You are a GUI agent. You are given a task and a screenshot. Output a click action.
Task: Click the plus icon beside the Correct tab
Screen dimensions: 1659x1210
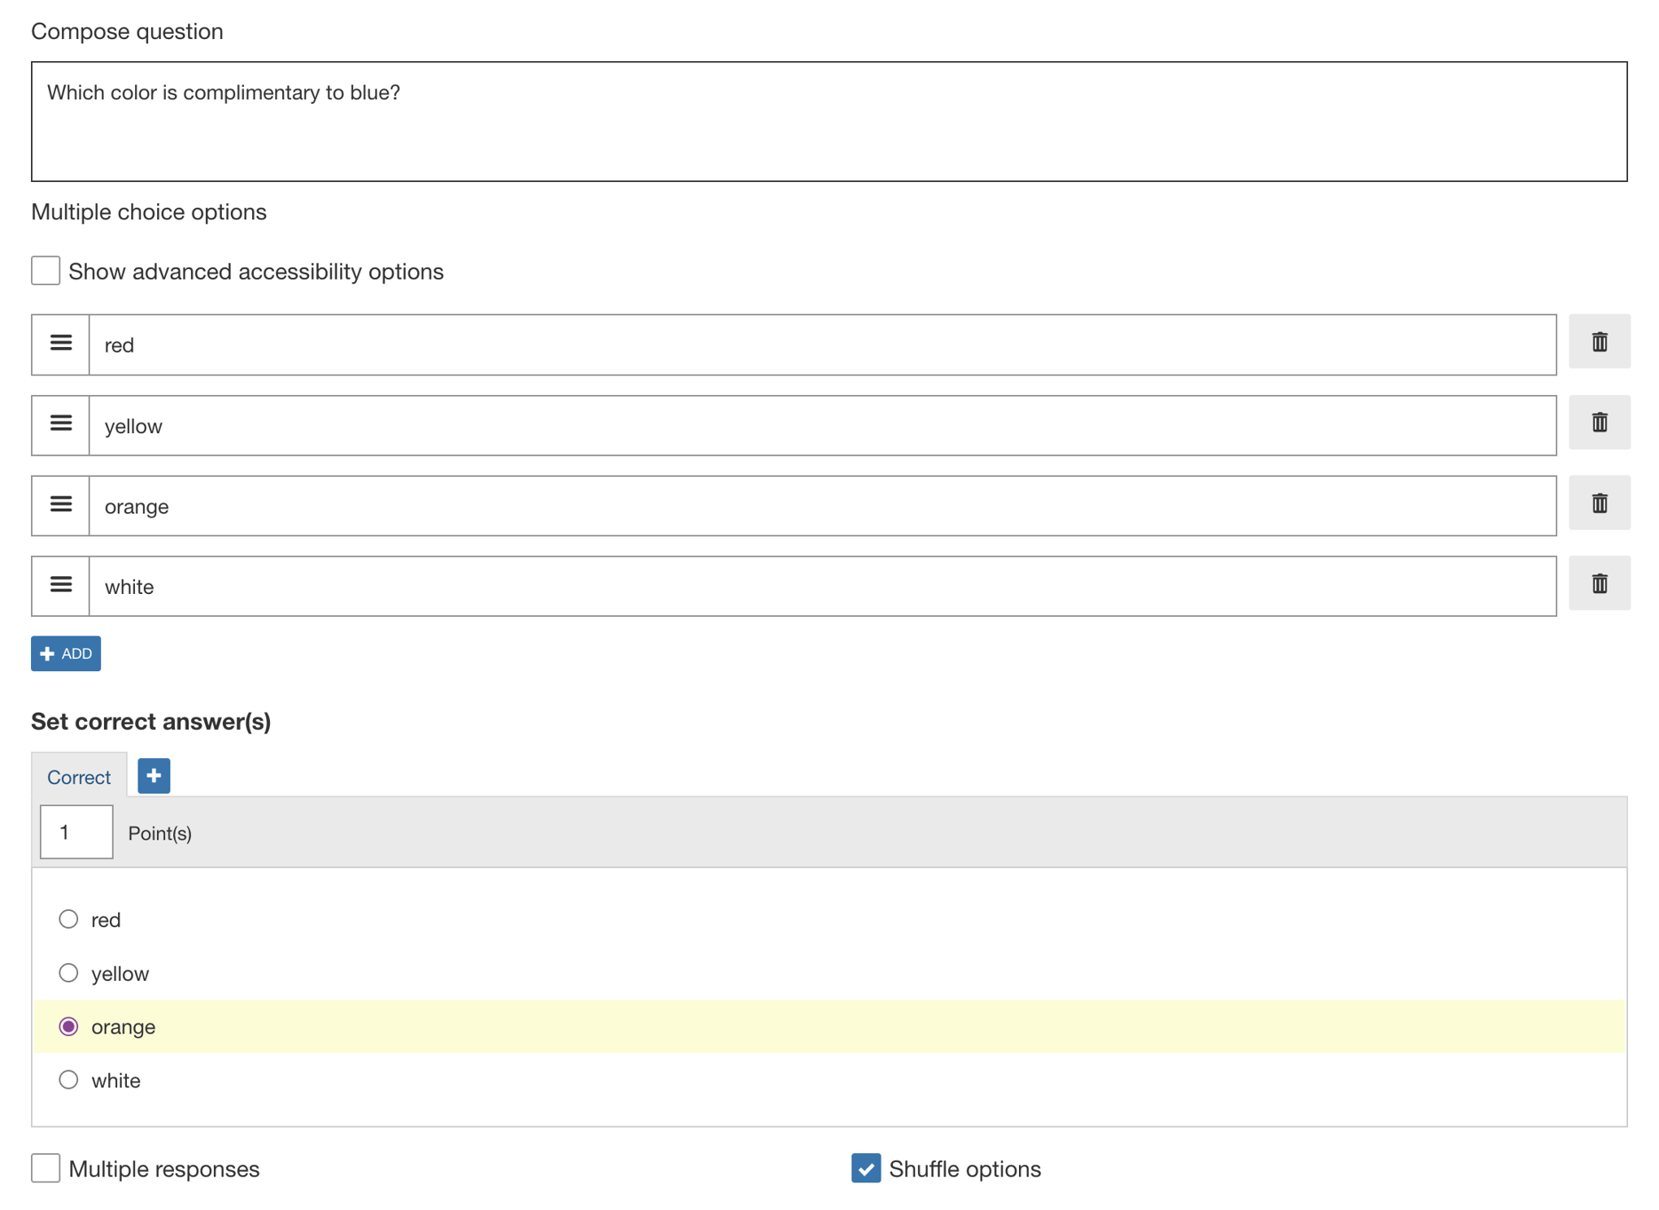tap(152, 775)
